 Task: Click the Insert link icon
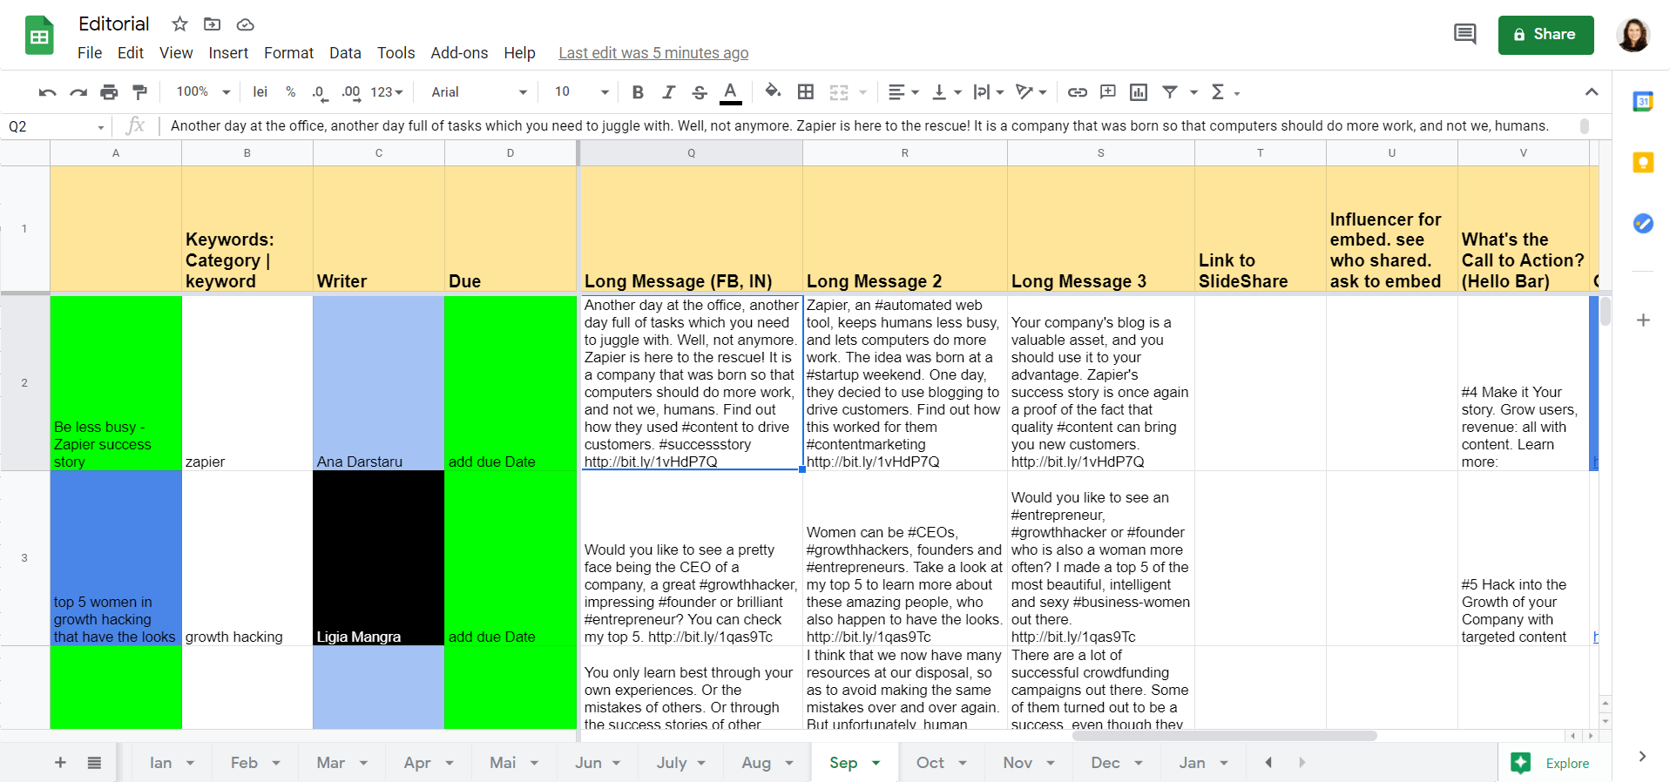[x=1078, y=92]
